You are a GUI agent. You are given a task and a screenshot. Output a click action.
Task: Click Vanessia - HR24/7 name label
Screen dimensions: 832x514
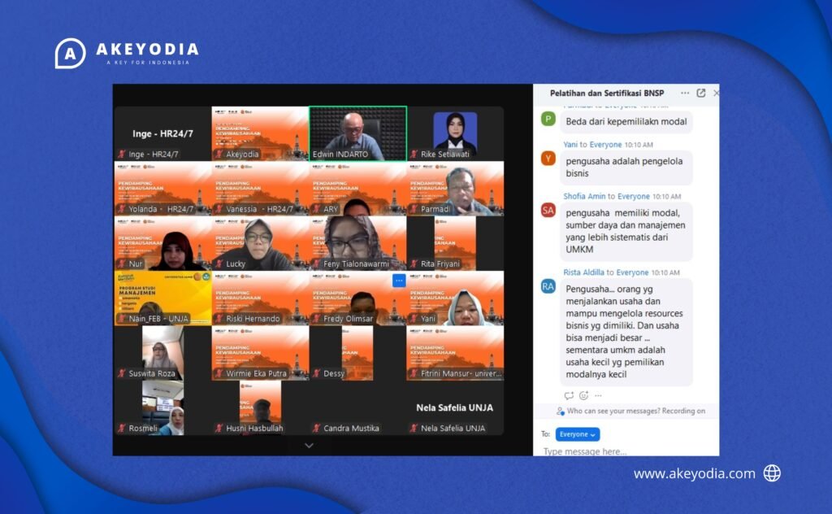tap(259, 209)
